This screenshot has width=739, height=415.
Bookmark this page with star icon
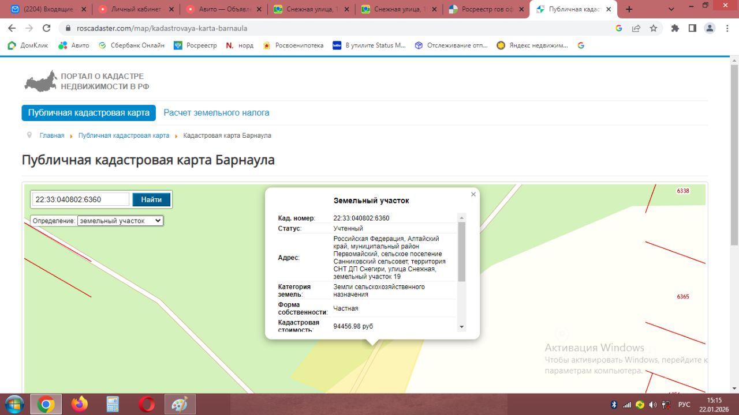pyautogui.click(x=654, y=28)
